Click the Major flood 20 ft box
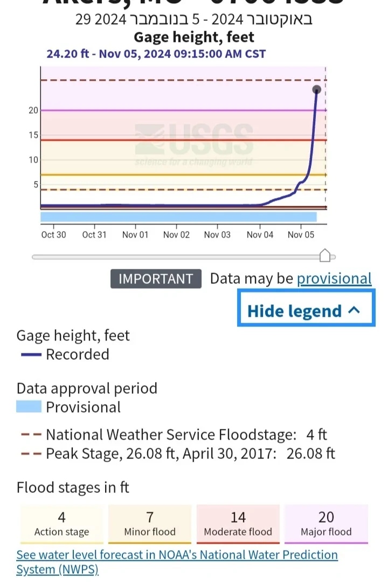388x584 pixels. (x=326, y=524)
